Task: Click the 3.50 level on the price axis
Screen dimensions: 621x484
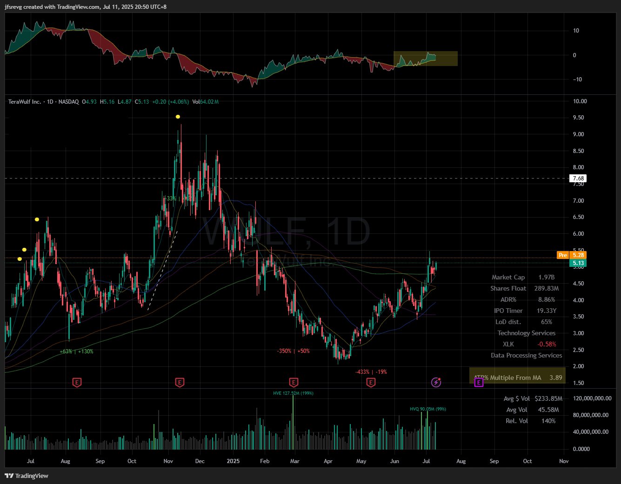Action: 579,317
